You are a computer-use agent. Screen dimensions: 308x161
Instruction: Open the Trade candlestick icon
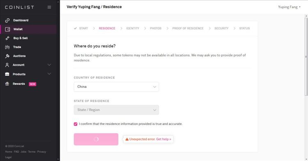[7, 47]
